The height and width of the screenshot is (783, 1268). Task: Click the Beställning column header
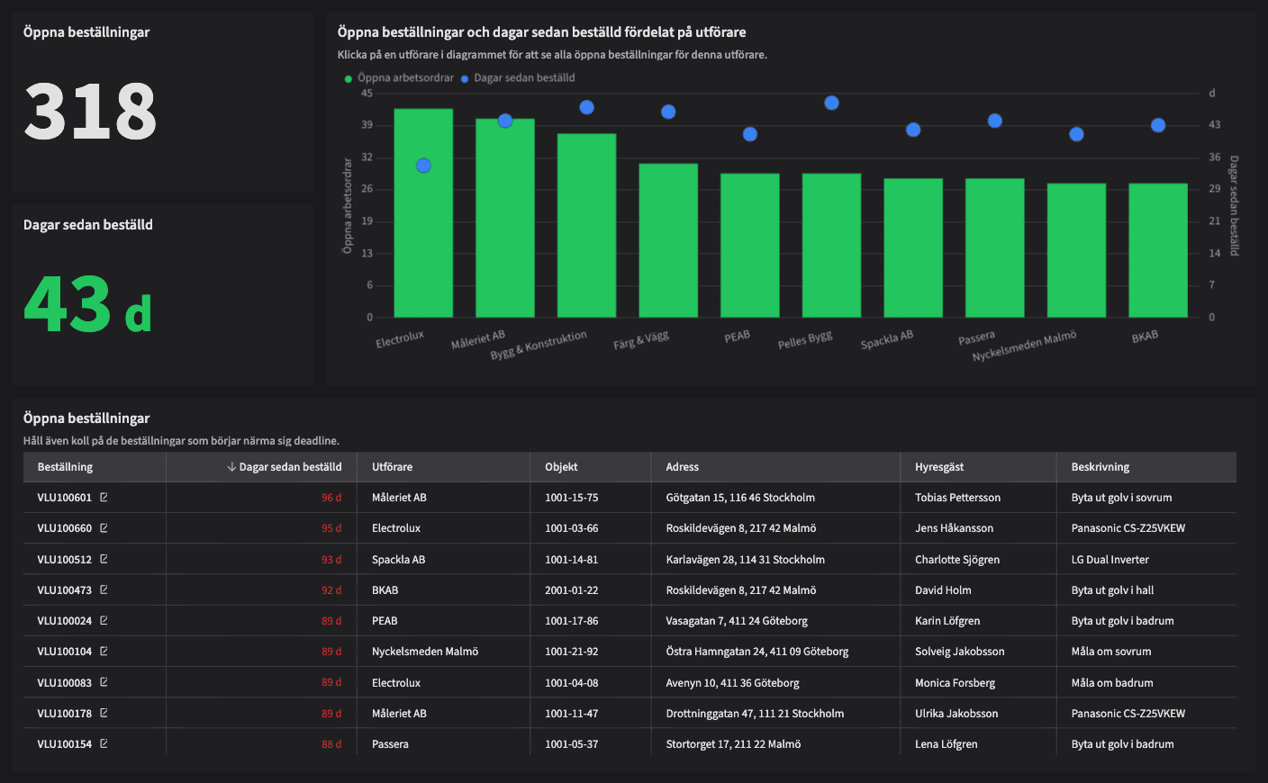[x=65, y=467]
